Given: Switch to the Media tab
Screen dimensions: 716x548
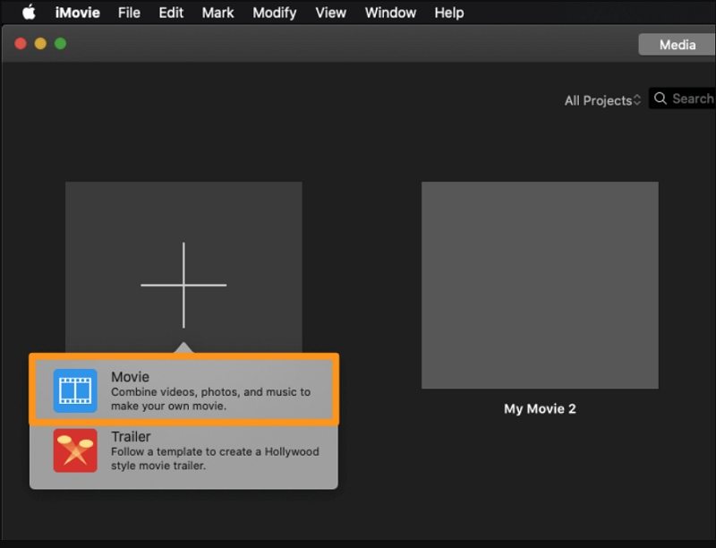Looking at the screenshot, I should tap(677, 45).
